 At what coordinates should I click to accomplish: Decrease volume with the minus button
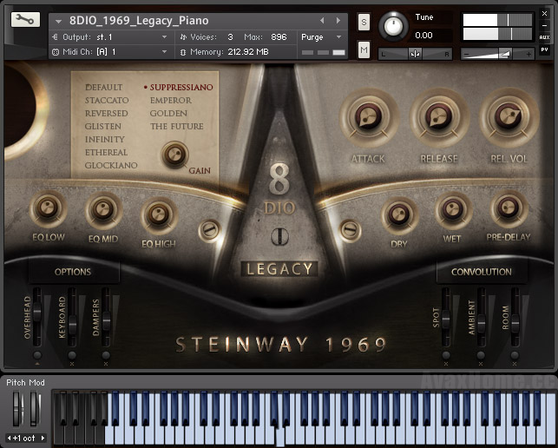point(466,55)
